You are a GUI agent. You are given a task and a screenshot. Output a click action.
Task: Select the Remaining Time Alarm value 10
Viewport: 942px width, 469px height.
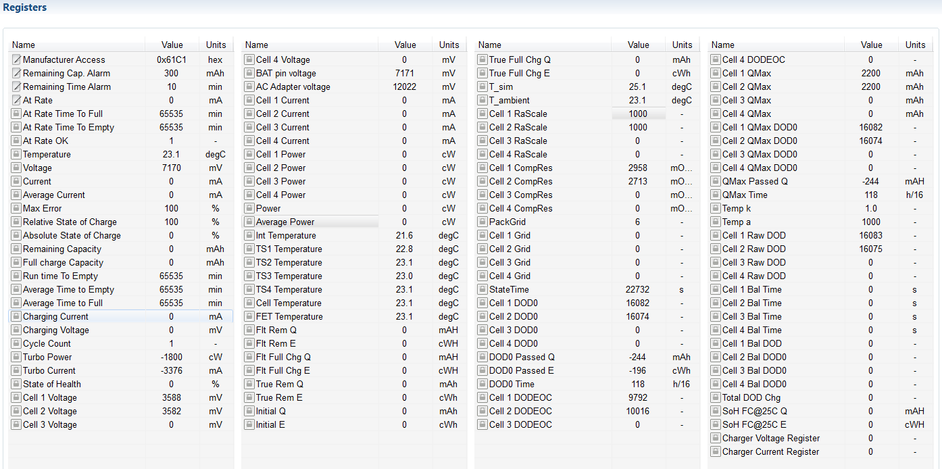coord(172,87)
